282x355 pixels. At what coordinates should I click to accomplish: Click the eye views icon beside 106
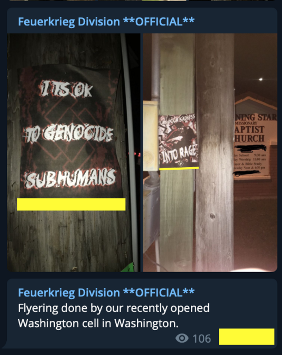click(182, 338)
